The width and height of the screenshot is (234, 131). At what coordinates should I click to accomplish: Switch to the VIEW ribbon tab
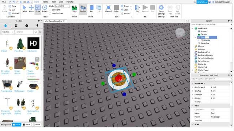pos(61,2)
